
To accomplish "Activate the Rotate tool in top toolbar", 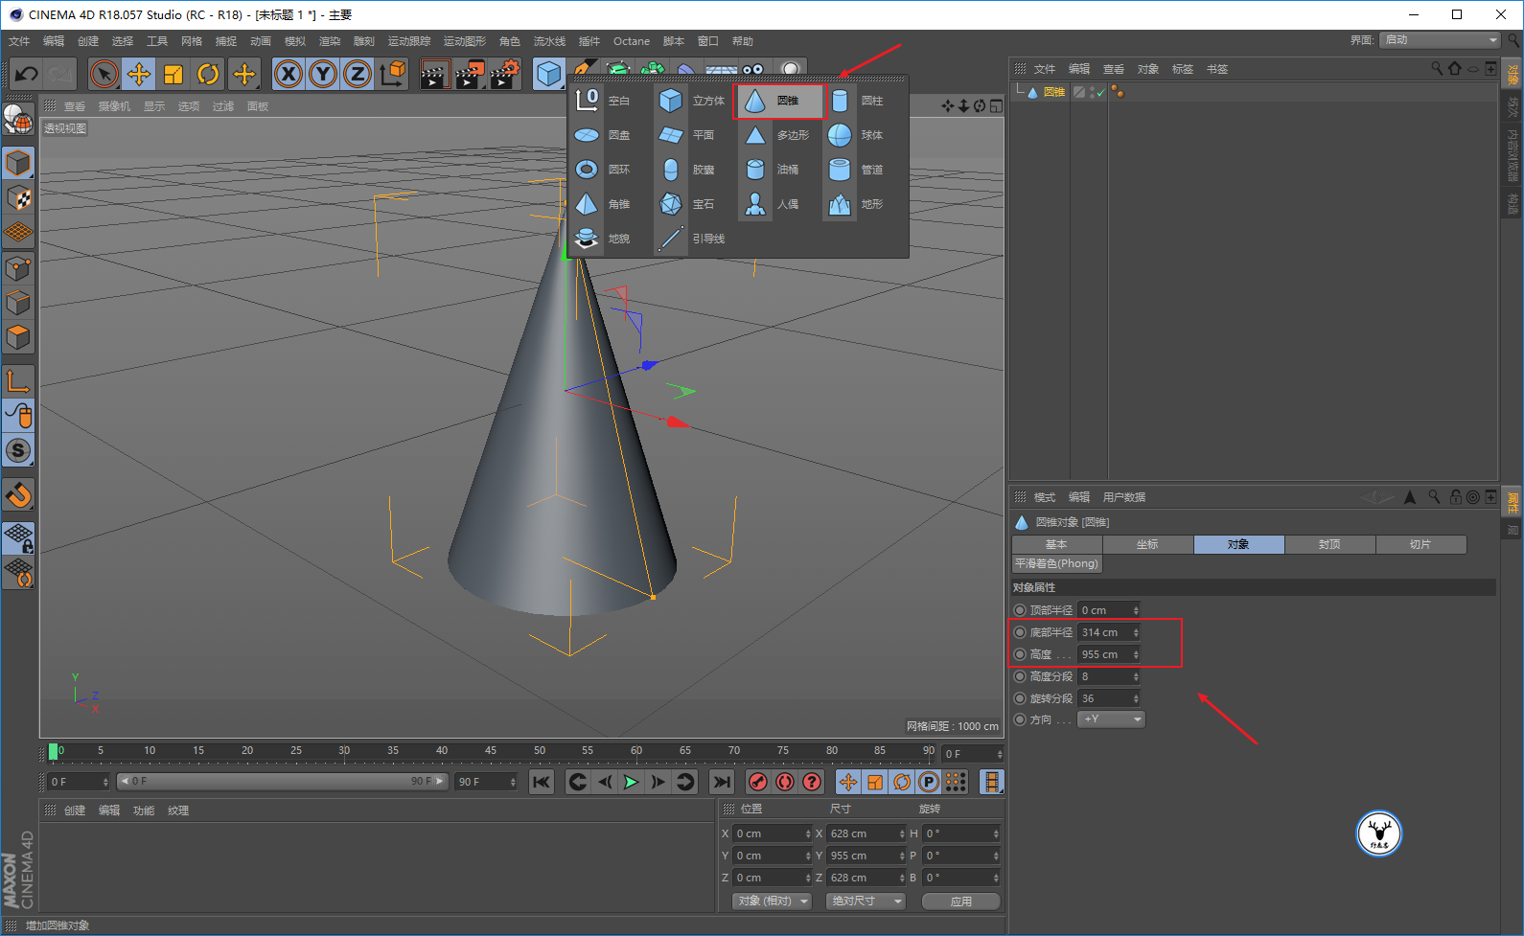I will [208, 74].
